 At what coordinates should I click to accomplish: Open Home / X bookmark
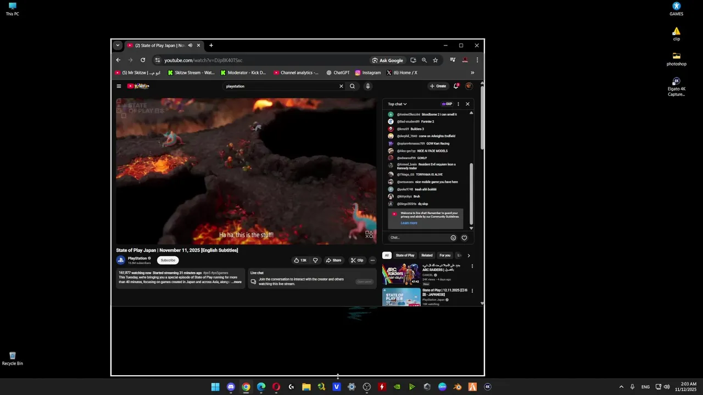402,72
